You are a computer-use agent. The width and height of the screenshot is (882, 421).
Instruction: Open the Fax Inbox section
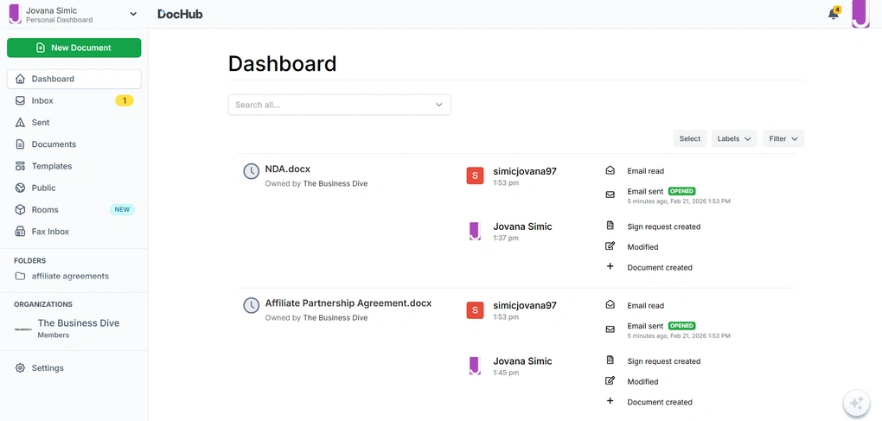coord(73,232)
